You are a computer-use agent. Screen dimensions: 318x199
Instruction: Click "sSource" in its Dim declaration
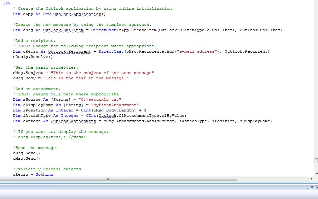[x=32, y=100]
